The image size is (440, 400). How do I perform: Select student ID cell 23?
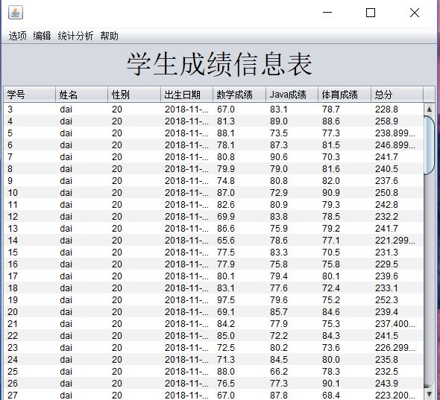[30, 348]
